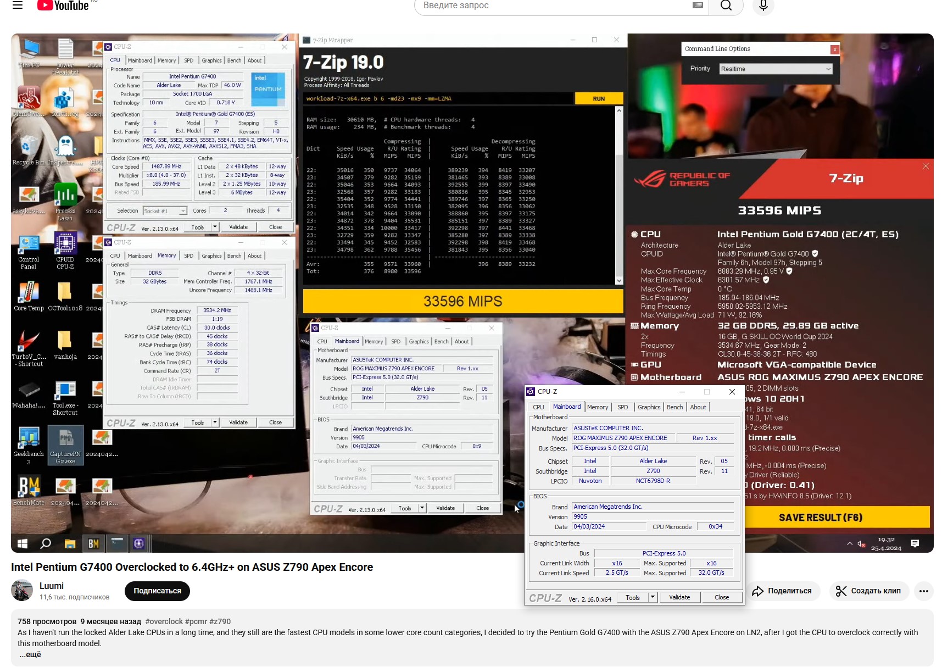Viewport: 942px width, 667px height.
Task: Open the Luumi channel avatar
Action: click(x=22, y=591)
